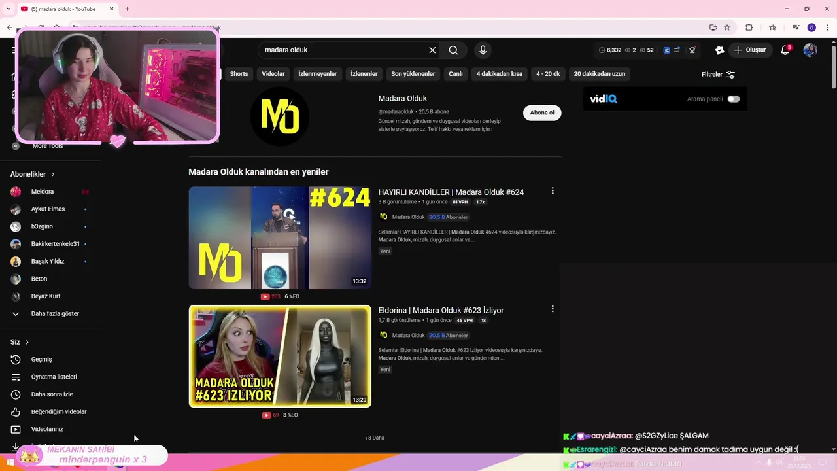Select the İzlenmeyenler filter chip
Image resolution: width=837 pixels, height=471 pixels.
[318, 74]
